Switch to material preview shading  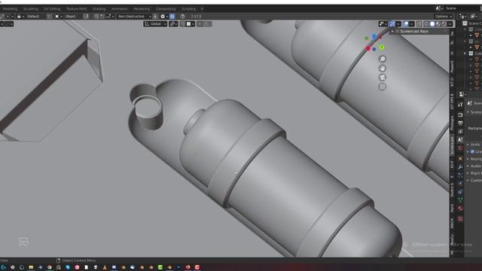click(x=438, y=24)
